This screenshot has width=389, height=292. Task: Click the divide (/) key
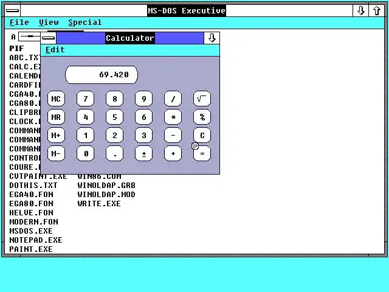pos(173,99)
